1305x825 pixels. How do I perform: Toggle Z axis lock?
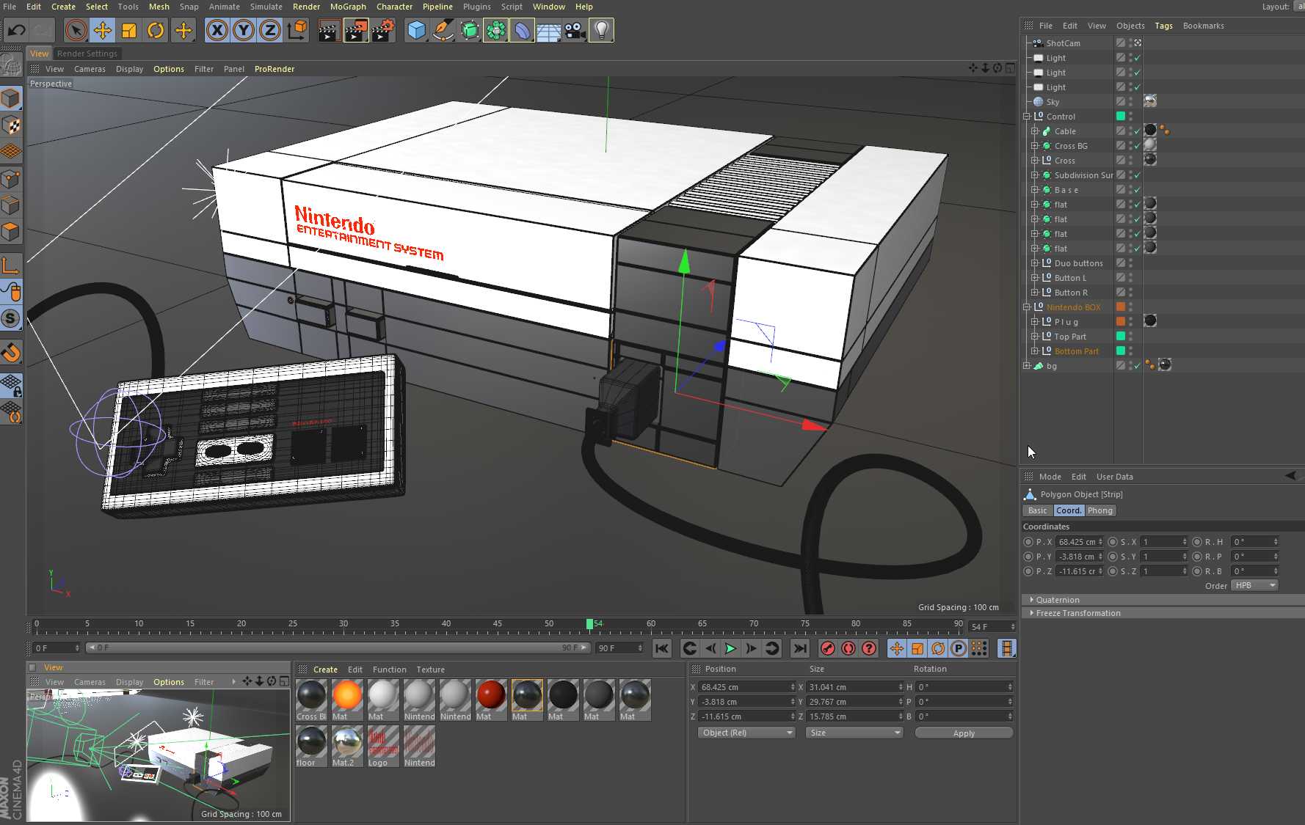click(x=270, y=30)
